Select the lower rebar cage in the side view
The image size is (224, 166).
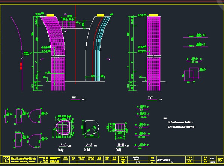[x=154, y=74]
